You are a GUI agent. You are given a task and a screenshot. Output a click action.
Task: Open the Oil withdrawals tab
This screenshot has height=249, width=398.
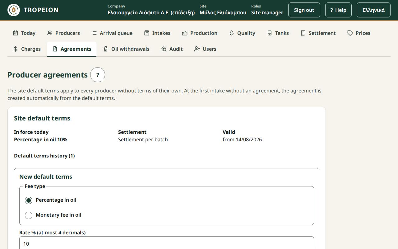click(x=126, y=49)
